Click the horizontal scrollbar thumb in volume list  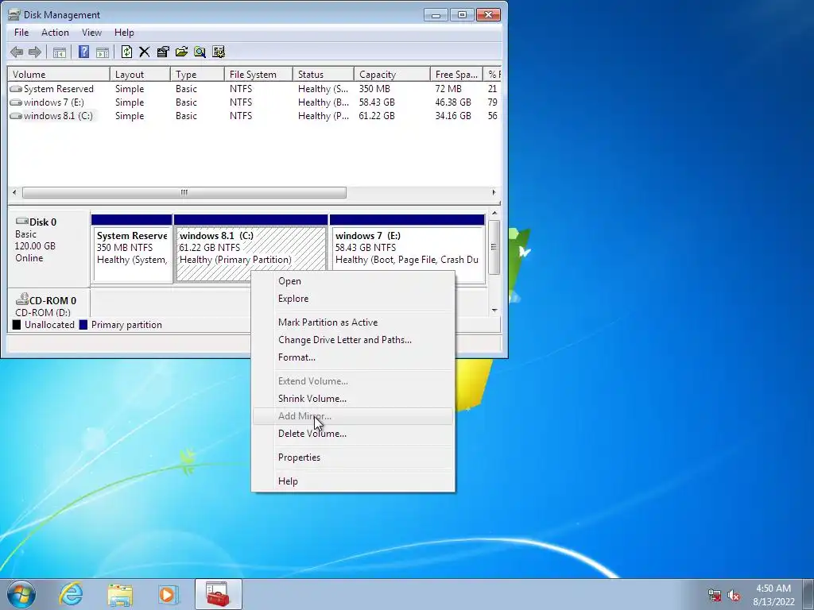coord(184,192)
